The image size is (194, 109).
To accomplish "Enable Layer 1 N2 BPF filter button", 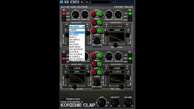I will [130, 17].
